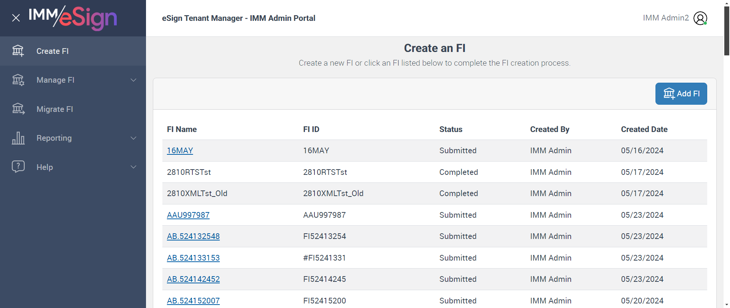Close the sidebar with X icon
This screenshot has height=308, width=730.
pos(16,18)
